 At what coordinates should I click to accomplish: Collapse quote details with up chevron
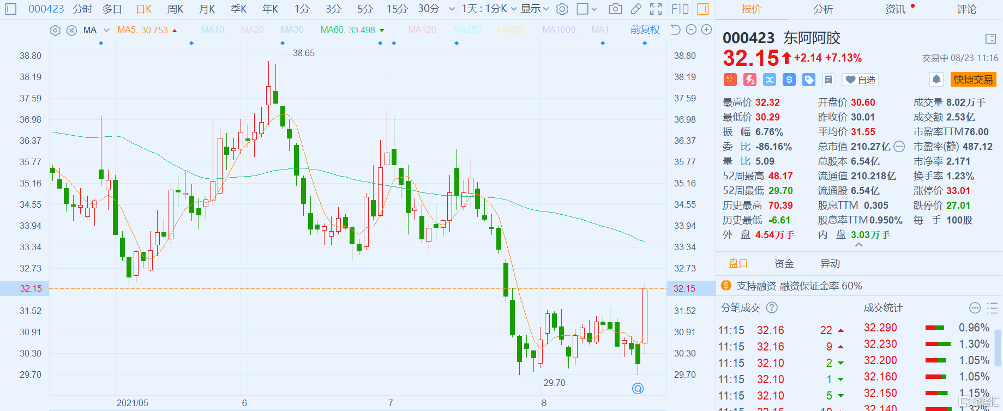click(859, 245)
